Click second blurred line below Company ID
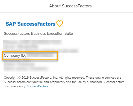The height and width of the screenshot is (106, 133). 19,64
